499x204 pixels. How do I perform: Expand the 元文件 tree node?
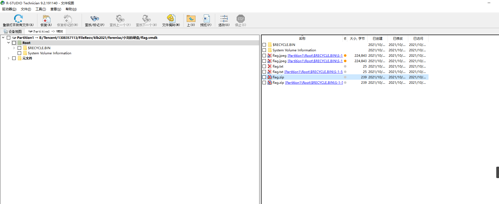[x=9, y=58]
